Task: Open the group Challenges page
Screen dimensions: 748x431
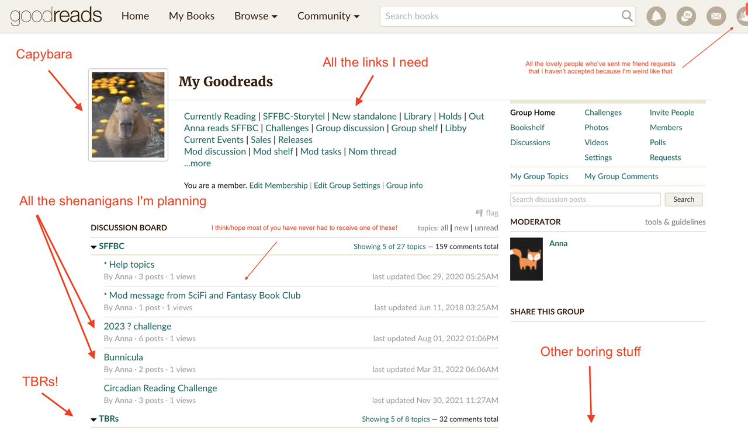Action: pos(603,113)
